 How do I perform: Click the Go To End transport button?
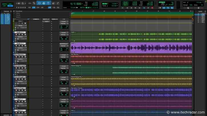click(x=140, y=8)
